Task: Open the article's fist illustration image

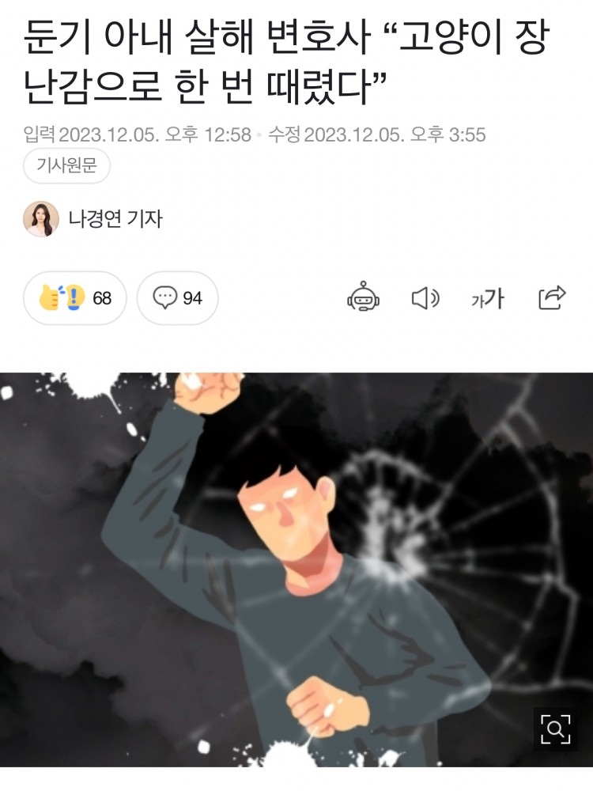Action: [x=296, y=570]
